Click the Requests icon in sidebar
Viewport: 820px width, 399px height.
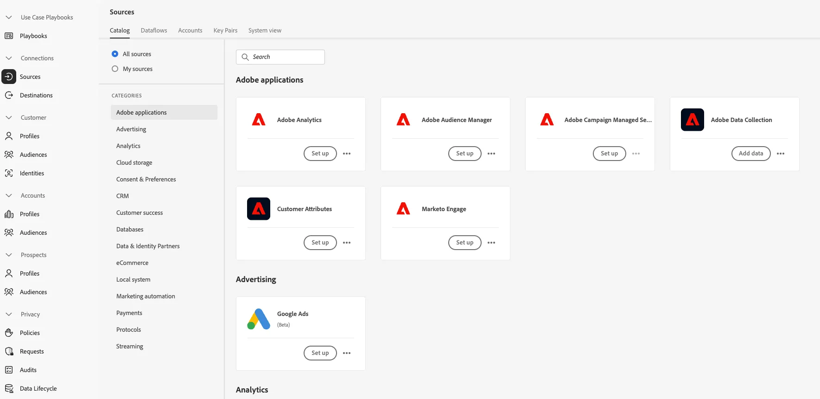[9, 351]
